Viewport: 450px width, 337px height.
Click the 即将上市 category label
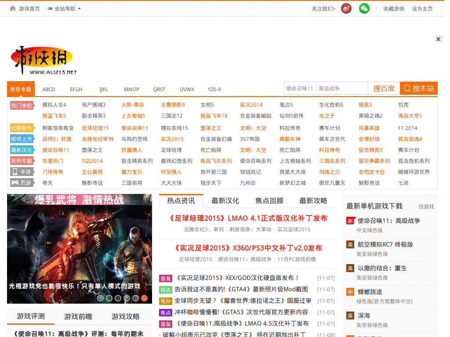coord(22,139)
